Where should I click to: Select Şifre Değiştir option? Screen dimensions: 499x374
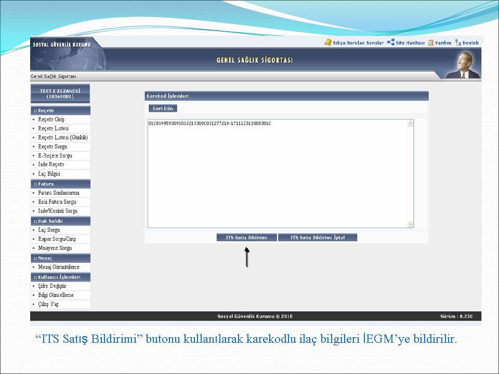coord(52,286)
